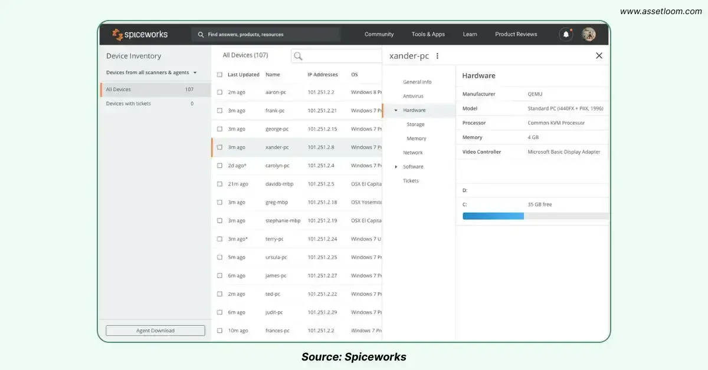Check the box for frances-pc

(x=219, y=331)
